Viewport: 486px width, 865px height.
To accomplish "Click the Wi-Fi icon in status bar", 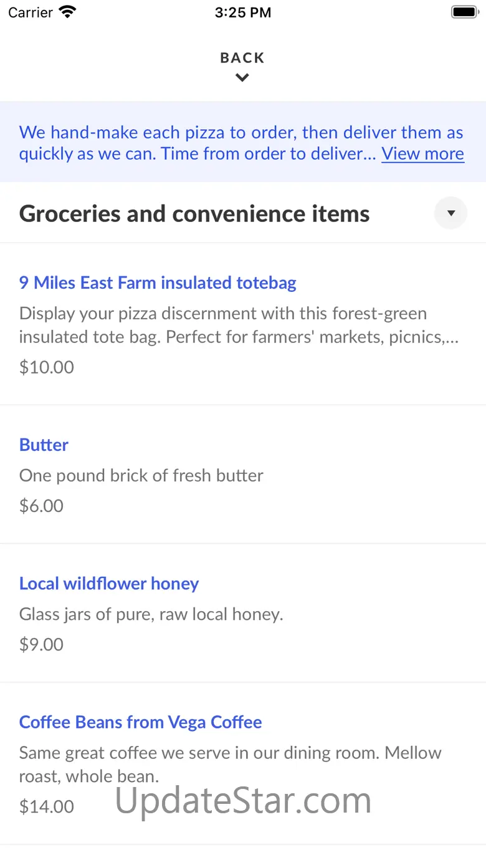I will [x=67, y=12].
